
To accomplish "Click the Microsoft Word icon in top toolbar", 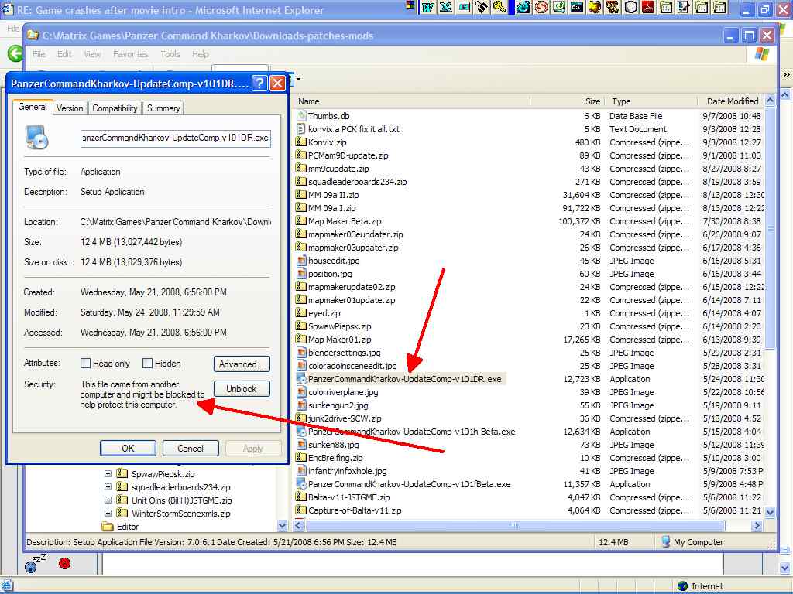I will tap(428, 7).
